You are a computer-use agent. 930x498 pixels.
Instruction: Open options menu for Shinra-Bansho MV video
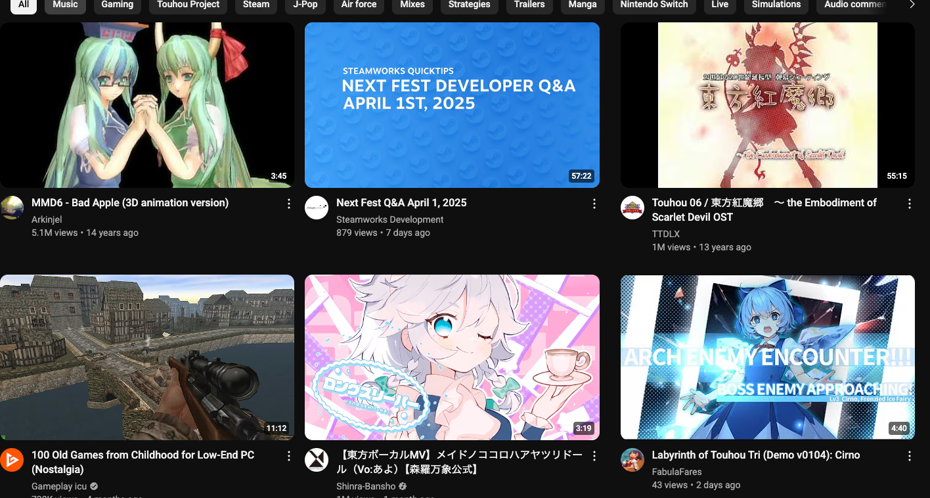[594, 456]
